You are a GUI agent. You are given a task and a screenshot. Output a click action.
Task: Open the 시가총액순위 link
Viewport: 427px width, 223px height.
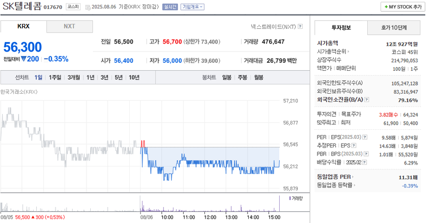(x=333, y=51)
